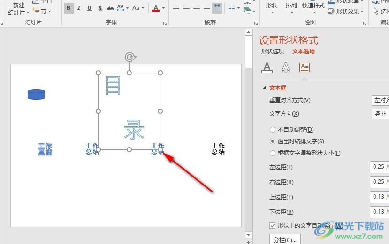Click left margin (左边距) input field

click(379, 167)
